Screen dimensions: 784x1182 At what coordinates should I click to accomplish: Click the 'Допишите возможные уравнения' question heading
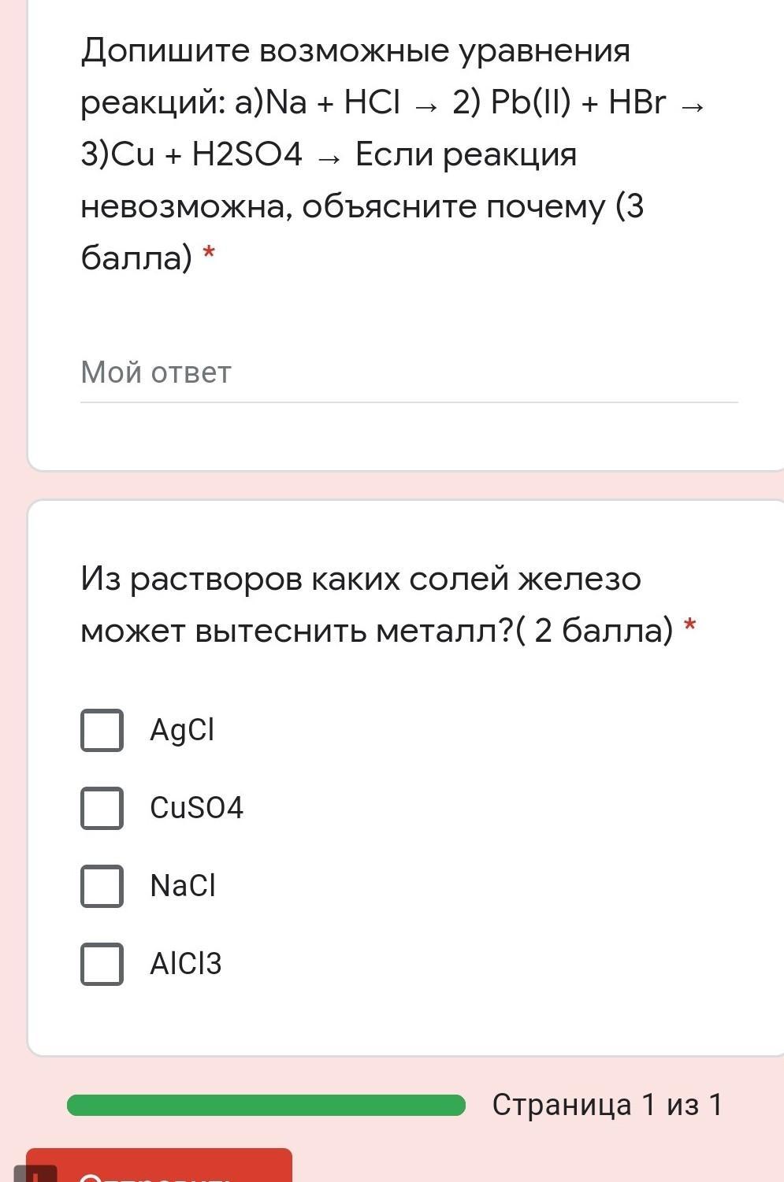point(355,51)
